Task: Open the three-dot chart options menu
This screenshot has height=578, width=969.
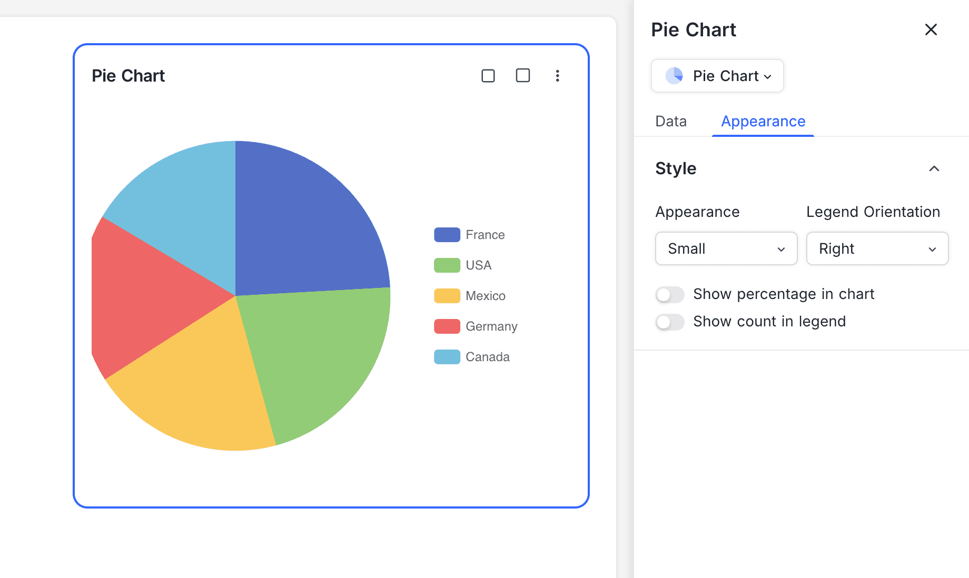Action: 557,76
